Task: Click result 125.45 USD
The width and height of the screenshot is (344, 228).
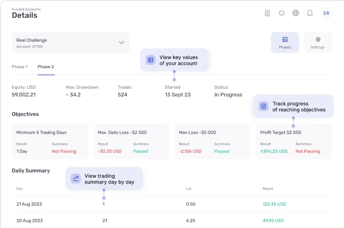Action: tap(275, 204)
